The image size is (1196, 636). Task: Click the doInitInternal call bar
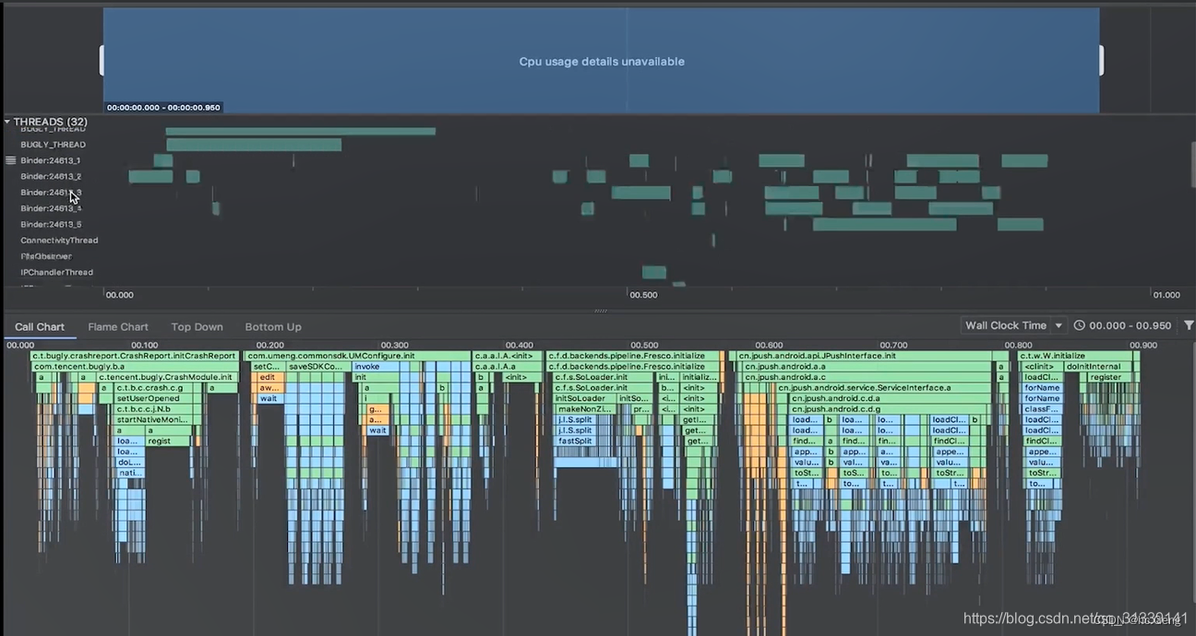pyautogui.click(x=1097, y=366)
